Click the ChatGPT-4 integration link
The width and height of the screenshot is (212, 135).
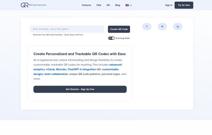point(82,69)
